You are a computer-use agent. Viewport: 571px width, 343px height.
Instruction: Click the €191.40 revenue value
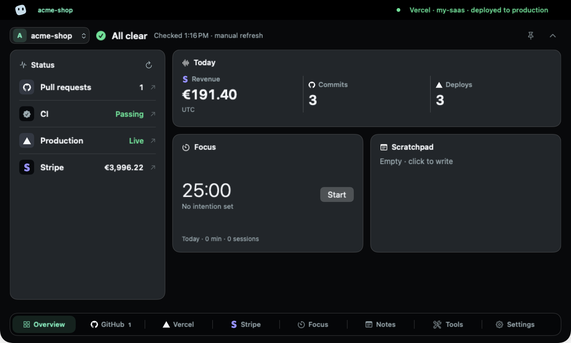[209, 94]
